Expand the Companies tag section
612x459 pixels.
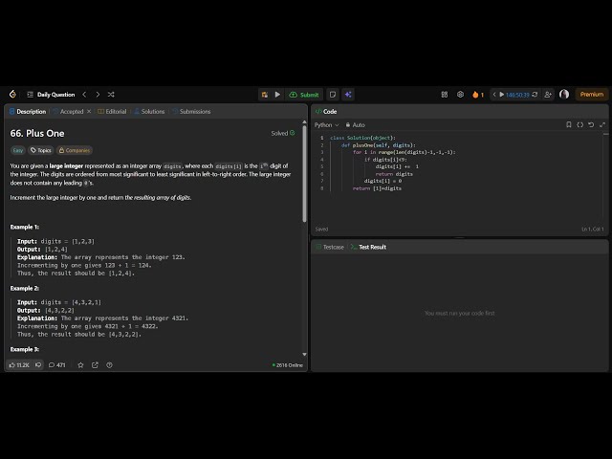click(x=75, y=150)
